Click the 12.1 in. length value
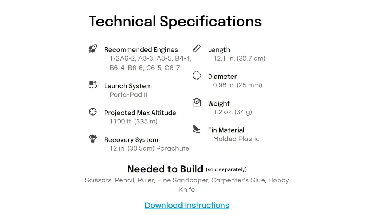The width and height of the screenshot is (371, 223). click(x=239, y=58)
